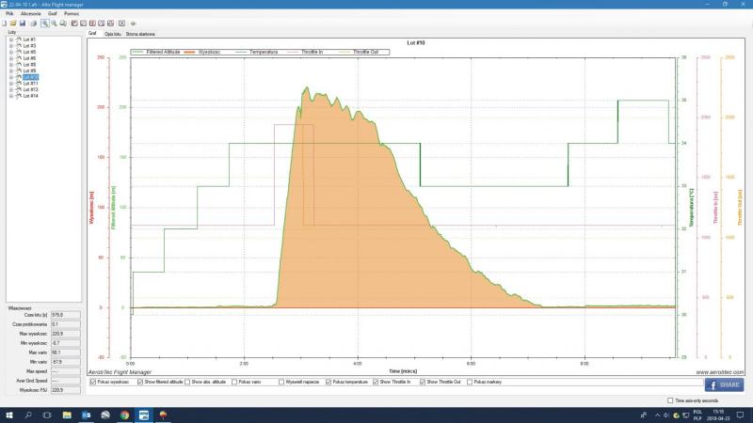Click the SHARE button
The width and height of the screenshot is (753, 423).
[x=723, y=384]
